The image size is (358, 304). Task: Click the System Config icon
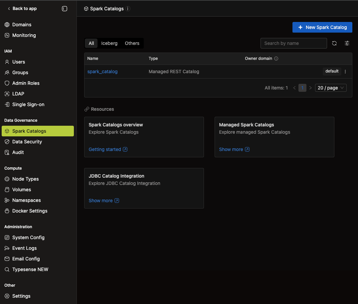[7, 237]
